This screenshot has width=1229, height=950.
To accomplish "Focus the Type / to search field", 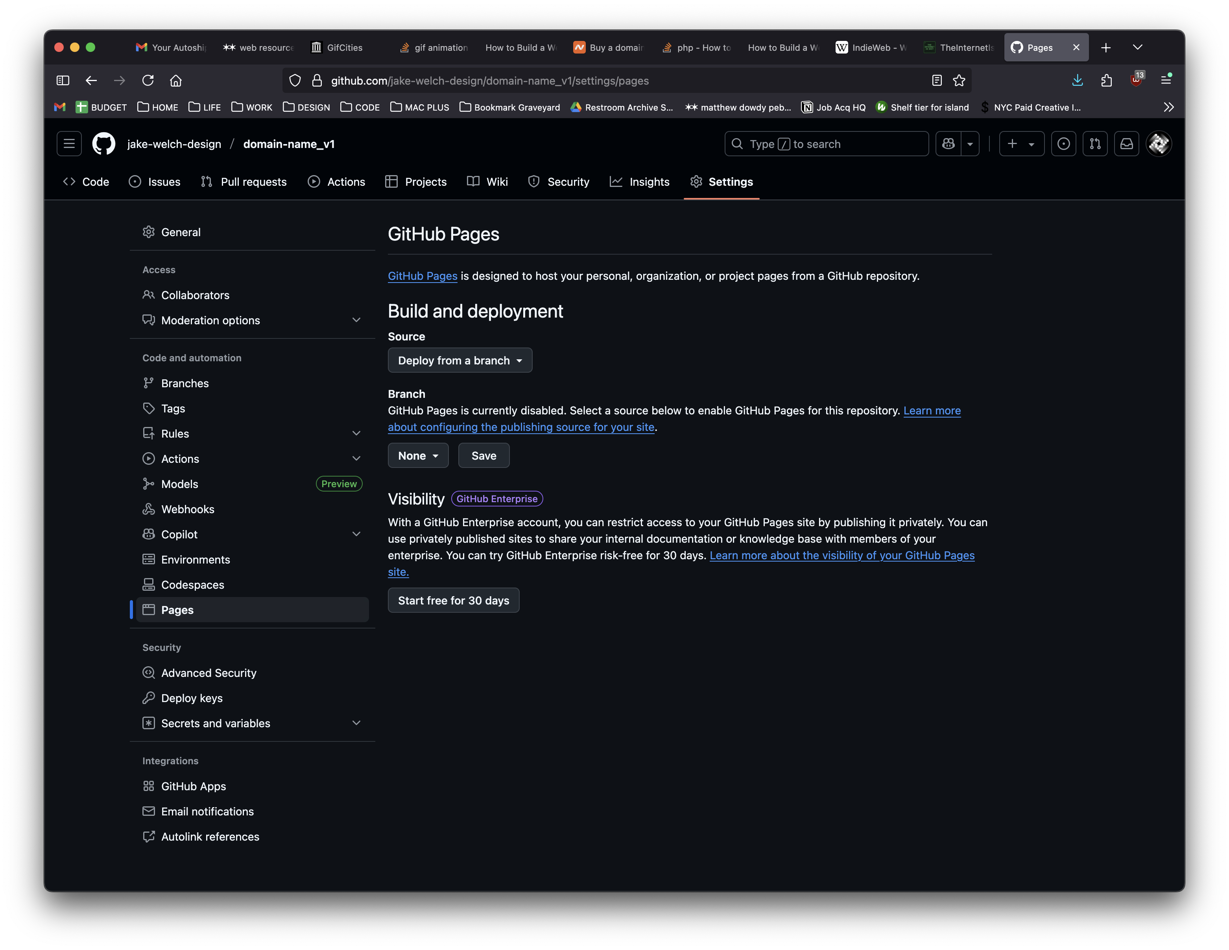I will tap(826, 144).
